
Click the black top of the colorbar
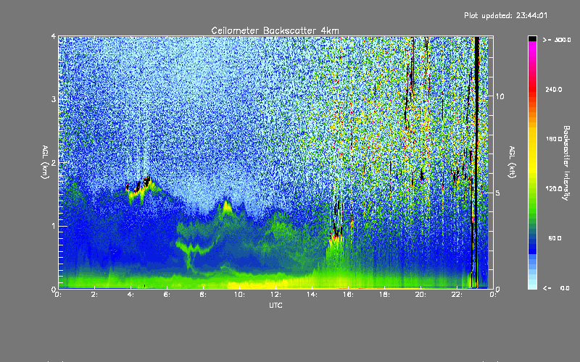[x=532, y=38]
